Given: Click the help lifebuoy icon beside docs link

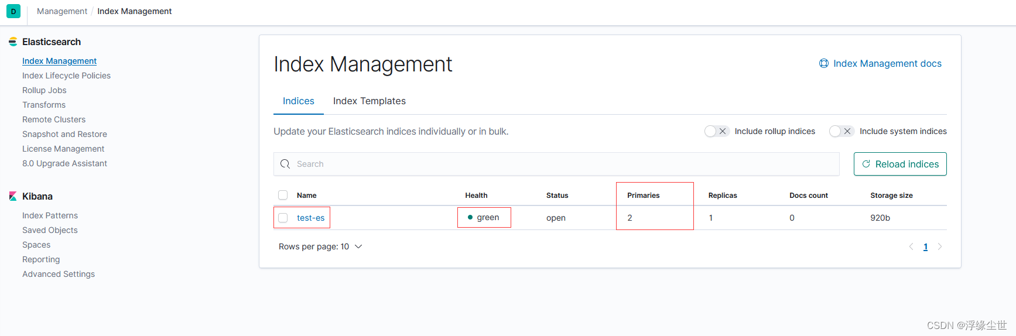Looking at the screenshot, I should [x=824, y=63].
